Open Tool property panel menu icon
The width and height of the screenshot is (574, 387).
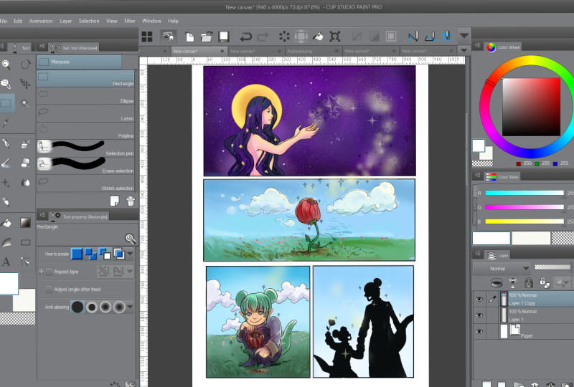pyautogui.click(x=42, y=216)
